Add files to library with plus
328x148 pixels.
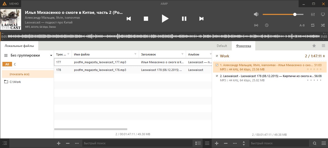coord(59,143)
